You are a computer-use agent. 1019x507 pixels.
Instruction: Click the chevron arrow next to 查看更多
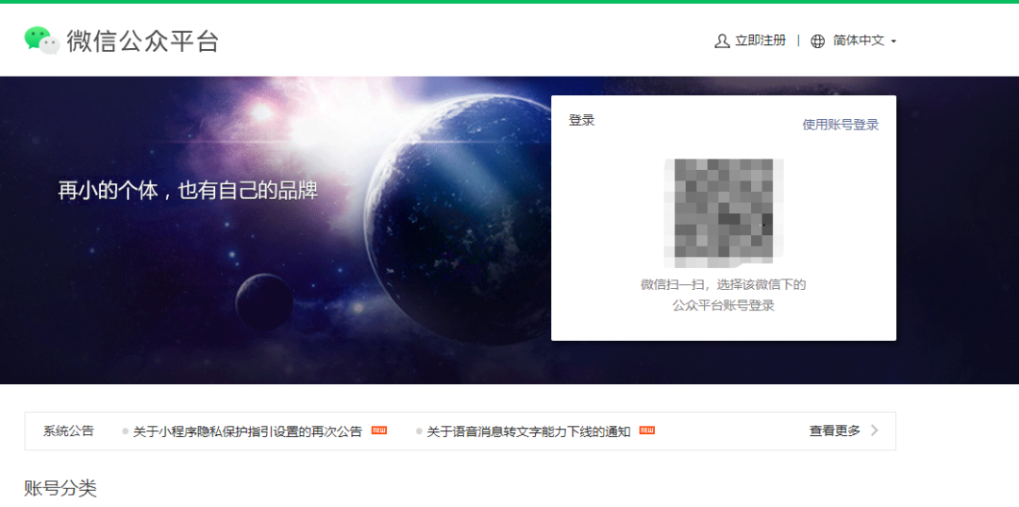coord(875,431)
